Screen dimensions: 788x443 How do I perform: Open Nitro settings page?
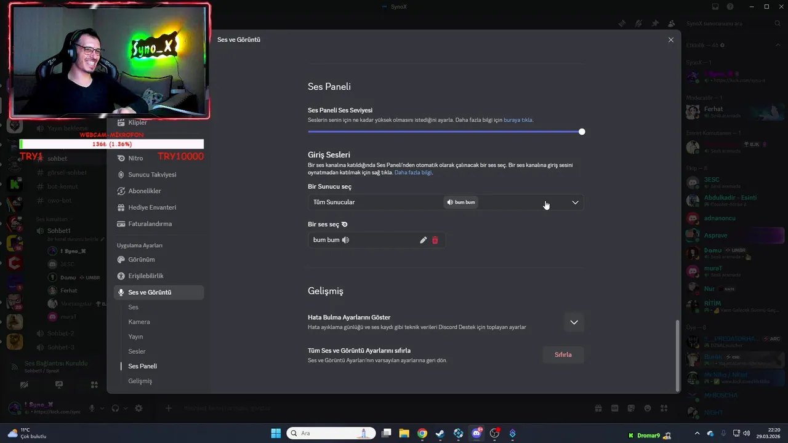[x=159, y=158]
